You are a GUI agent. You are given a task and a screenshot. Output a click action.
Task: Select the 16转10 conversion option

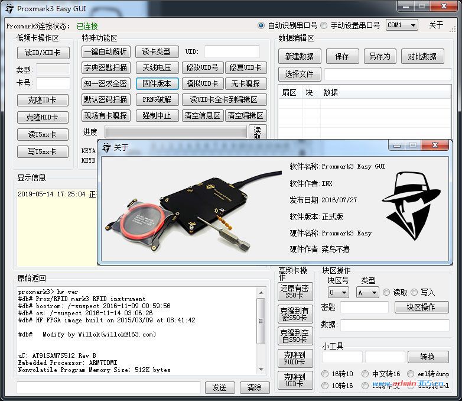pos(325,374)
